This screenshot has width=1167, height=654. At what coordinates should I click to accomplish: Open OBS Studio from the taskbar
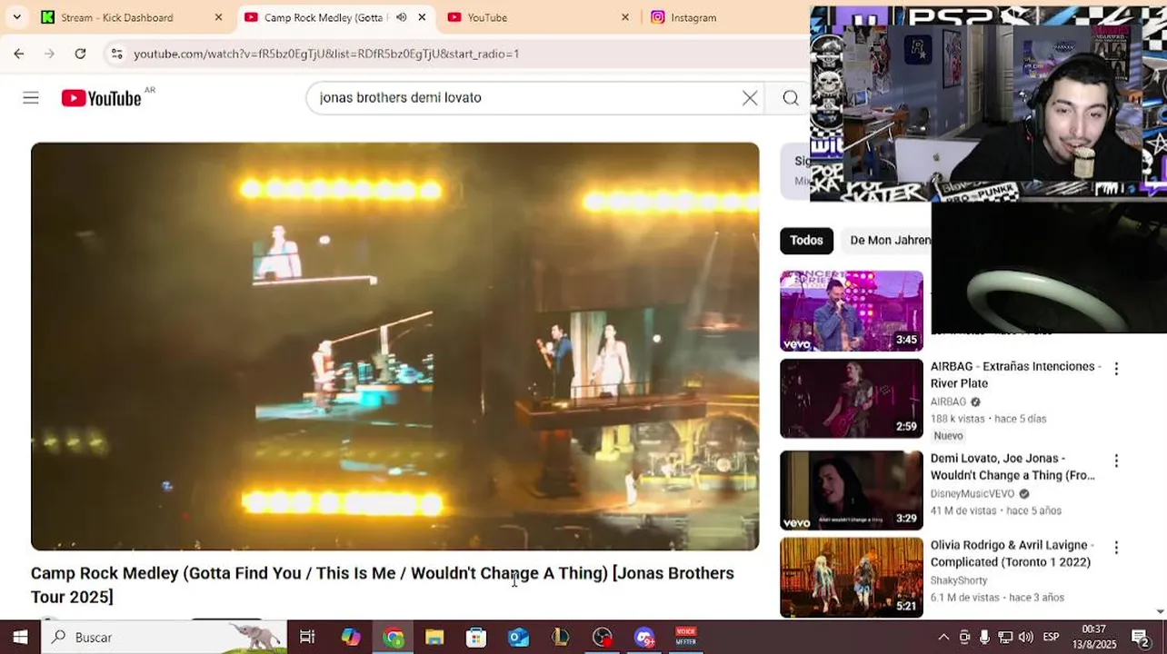click(x=602, y=637)
